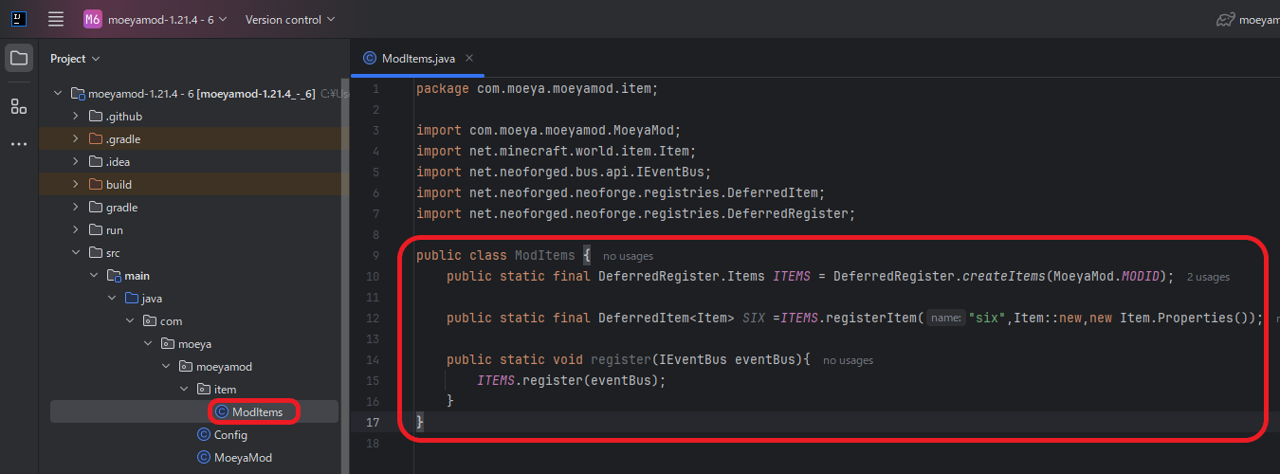The height and width of the screenshot is (474, 1280).
Task: Click the .idea folder icon
Action: click(x=95, y=162)
